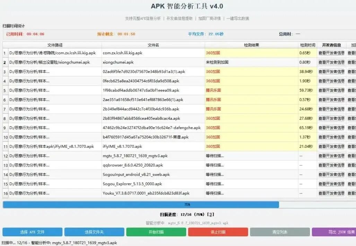The height and width of the screenshot is (246, 356).
Task: Click row number 2 header
Action: (6, 62)
